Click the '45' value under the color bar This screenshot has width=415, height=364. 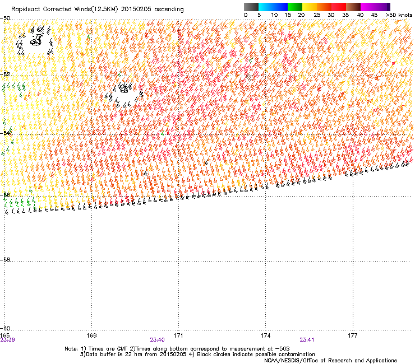point(374,15)
